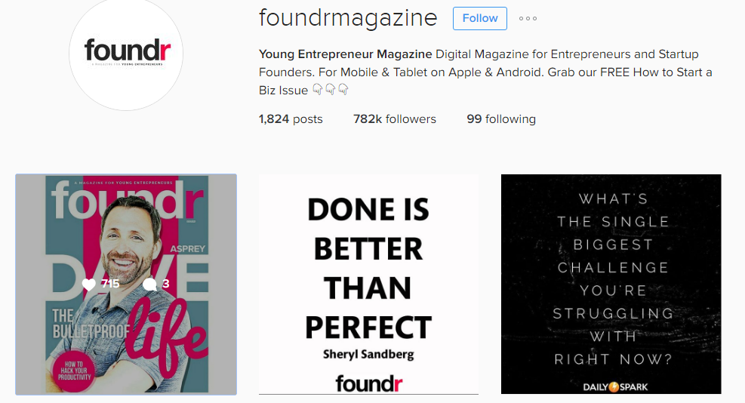View the 99 following list
This screenshot has width=745, height=403.
(x=501, y=118)
